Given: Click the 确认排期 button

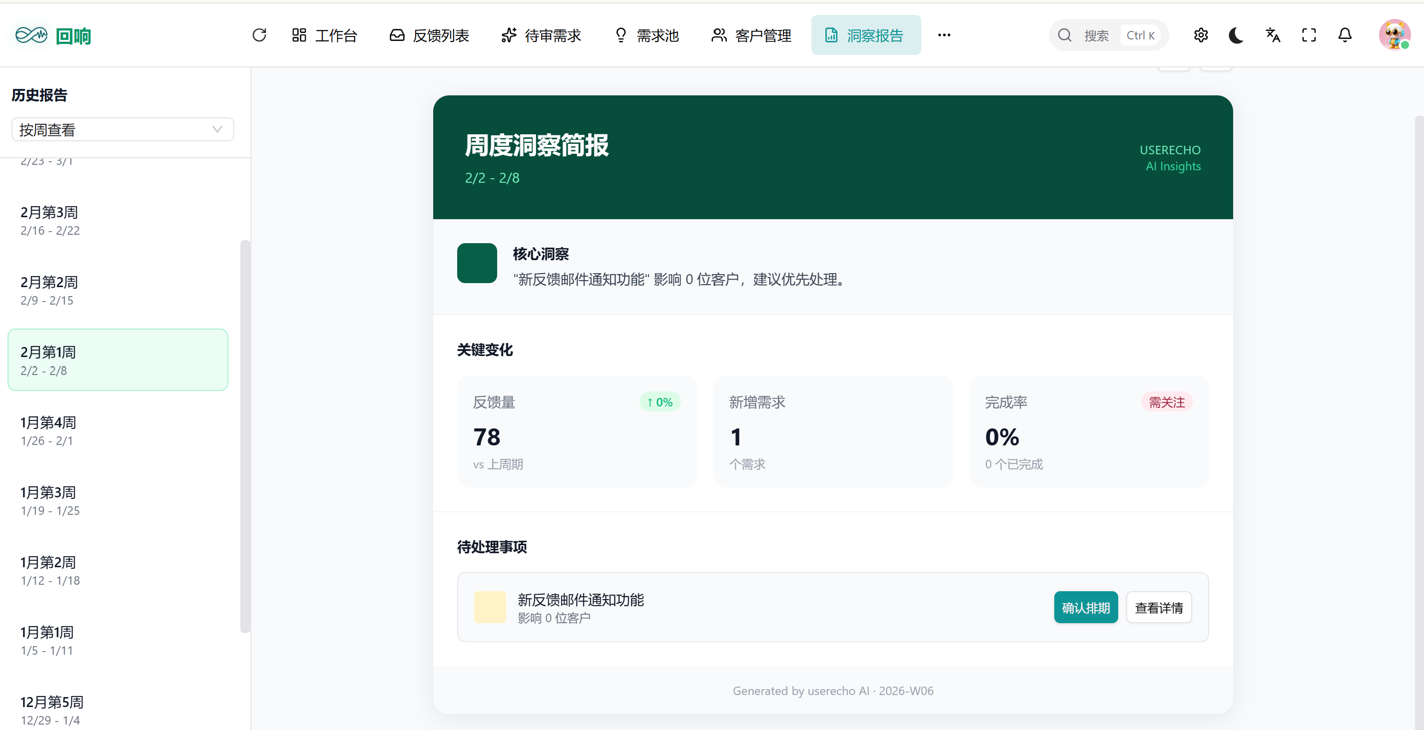Looking at the screenshot, I should 1085,607.
